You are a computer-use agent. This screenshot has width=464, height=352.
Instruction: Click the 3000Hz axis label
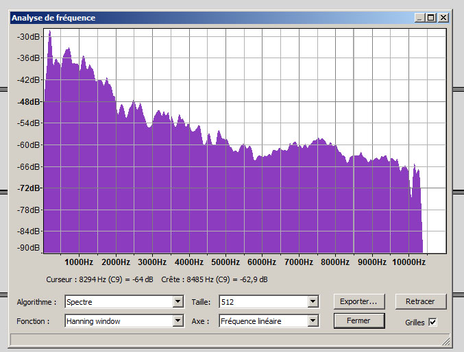pos(152,262)
